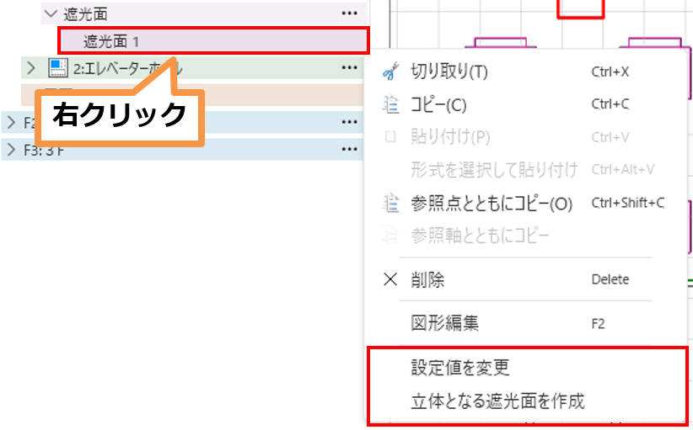Screen dimensions: 693x430
Task: Select 図形編集 in the context menu
Action: tap(445, 323)
